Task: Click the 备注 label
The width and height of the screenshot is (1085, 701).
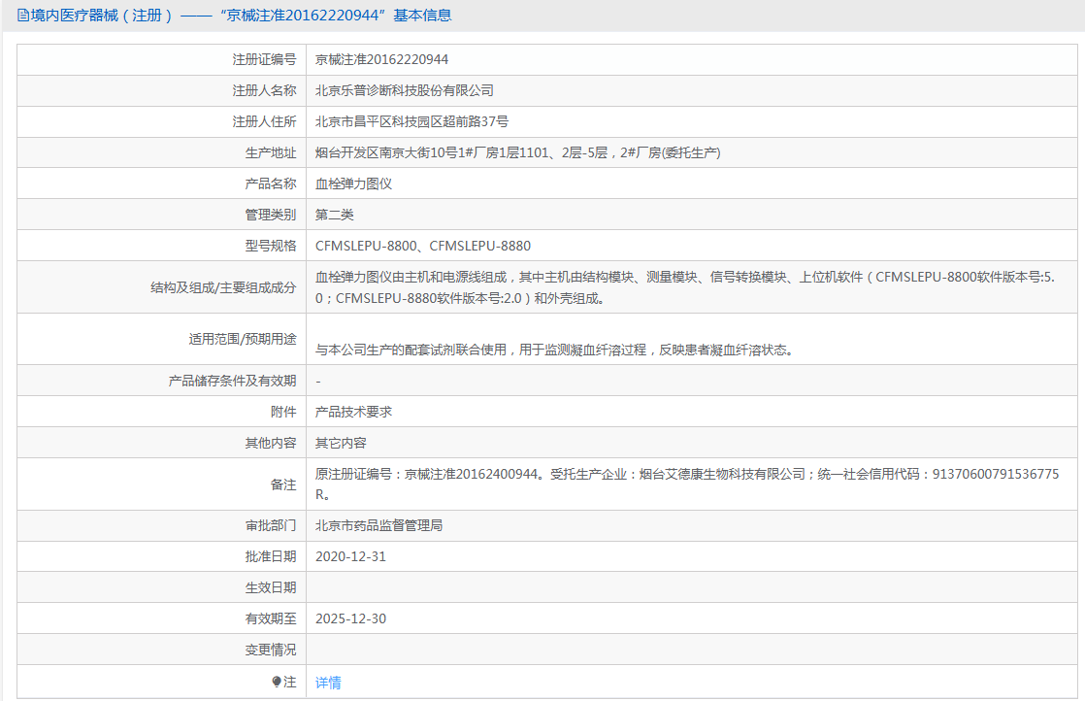Action: pyautogui.click(x=283, y=484)
